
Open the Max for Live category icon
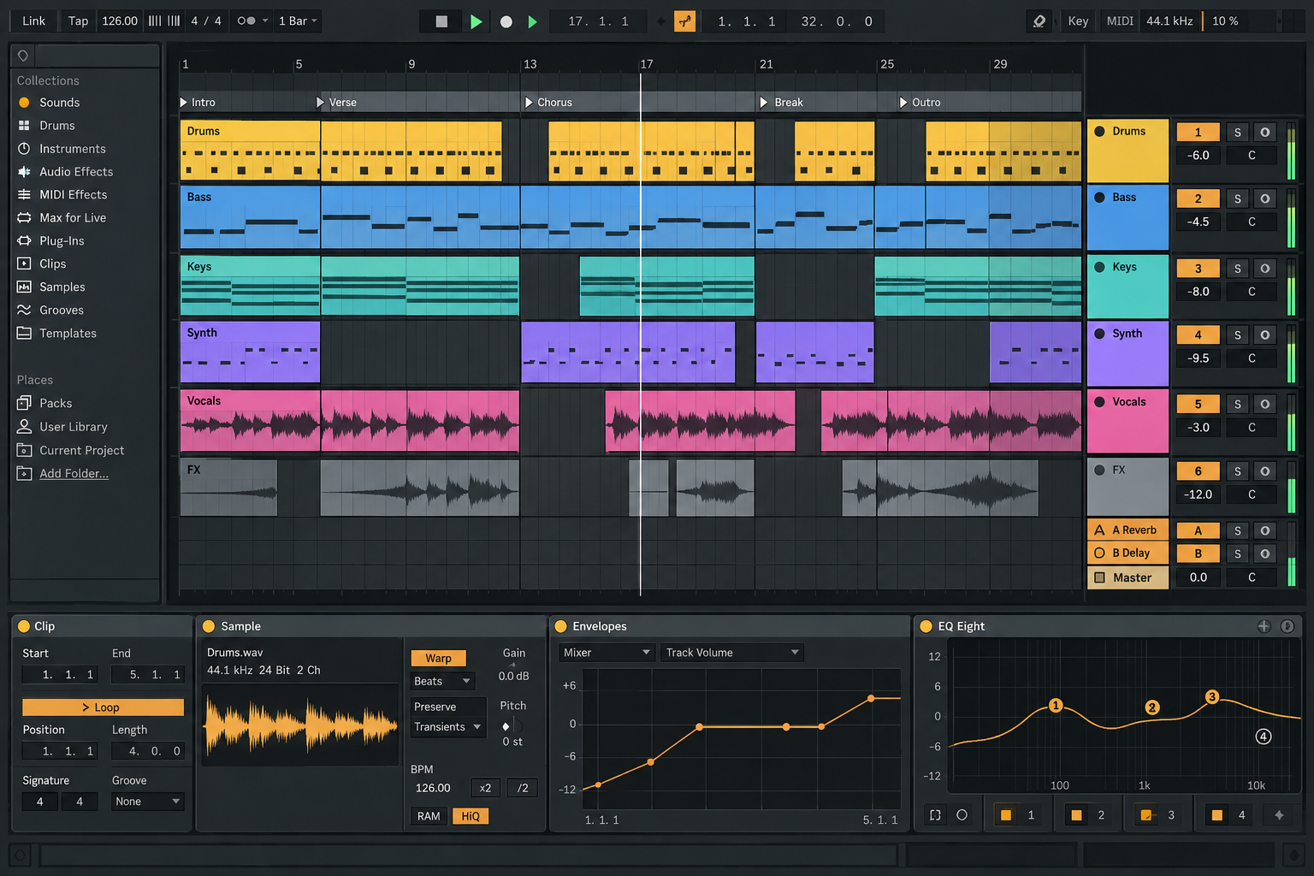(24, 217)
